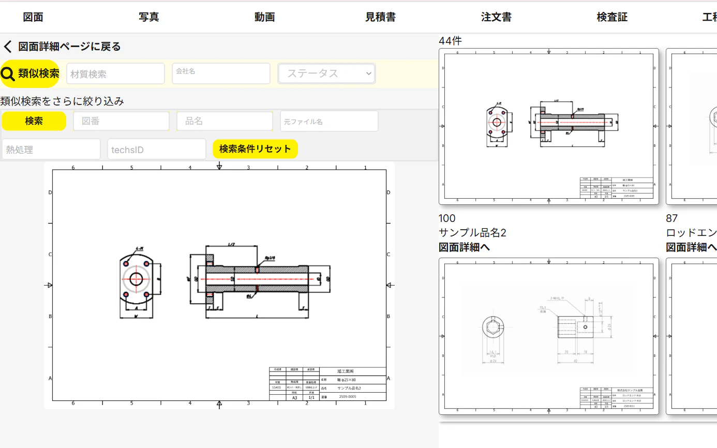Click the 品名 input field
The width and height of the screenshot is (717, 448).
(x=225, y=121)
